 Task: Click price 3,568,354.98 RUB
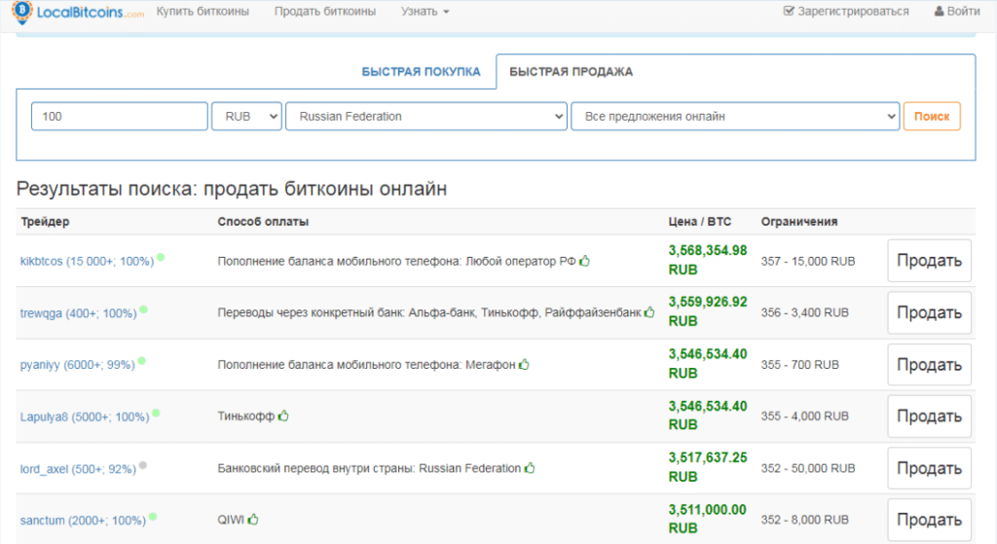point(708,260)
